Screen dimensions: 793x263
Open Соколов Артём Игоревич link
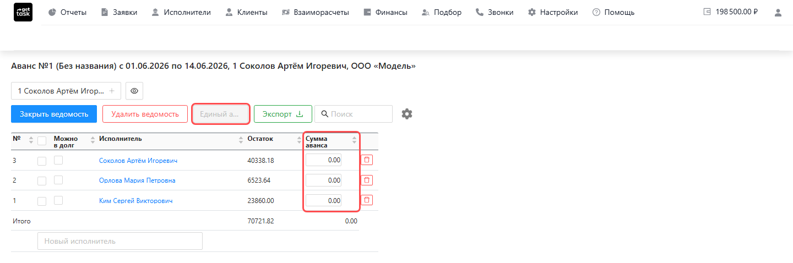138,161
